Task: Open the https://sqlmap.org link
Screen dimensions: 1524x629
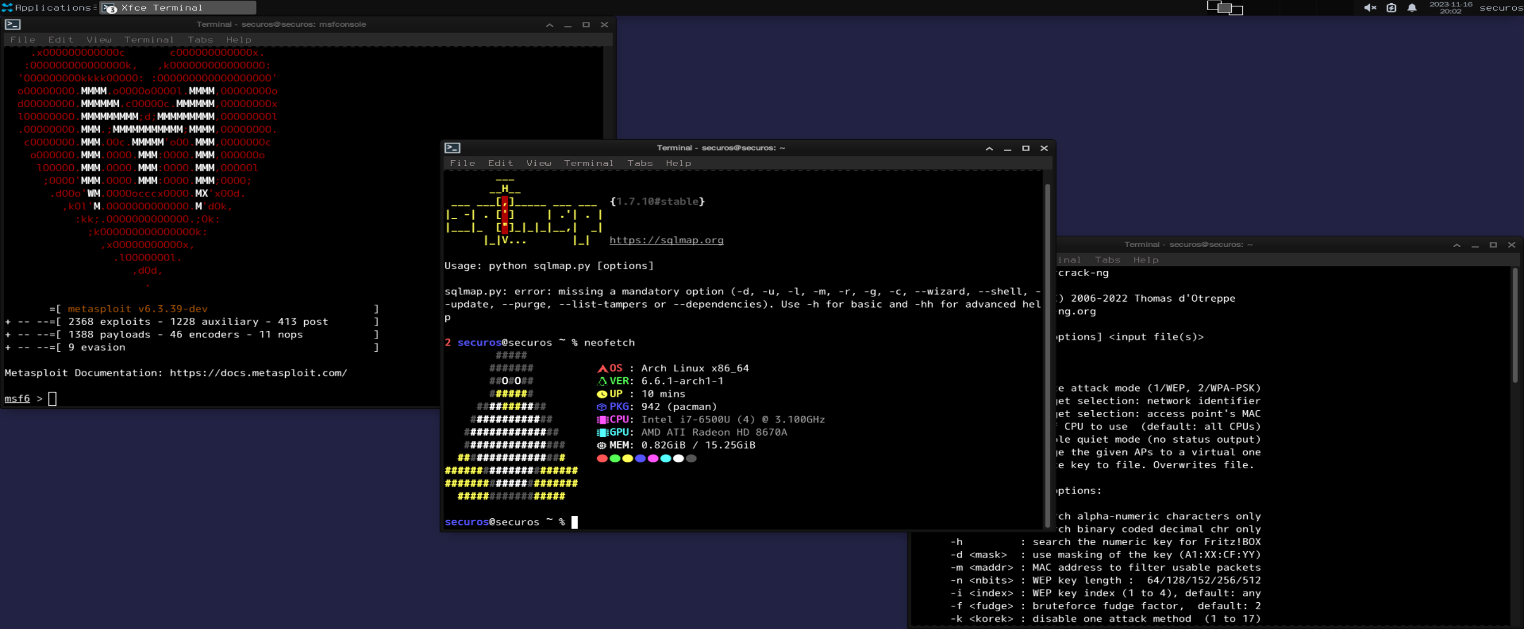Action: coord(666,240)
